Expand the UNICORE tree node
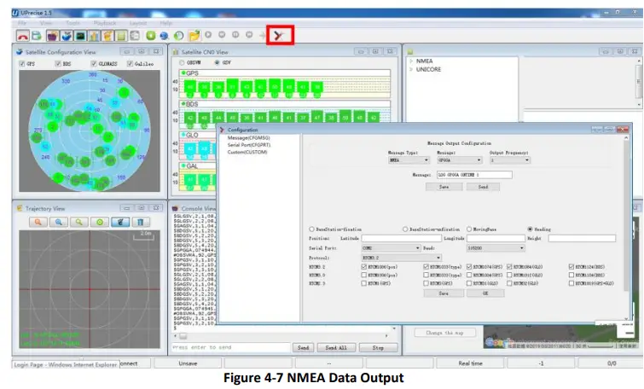Image resolution: width=644 pixels, height=389 pixels. click(x=411, y=69)
